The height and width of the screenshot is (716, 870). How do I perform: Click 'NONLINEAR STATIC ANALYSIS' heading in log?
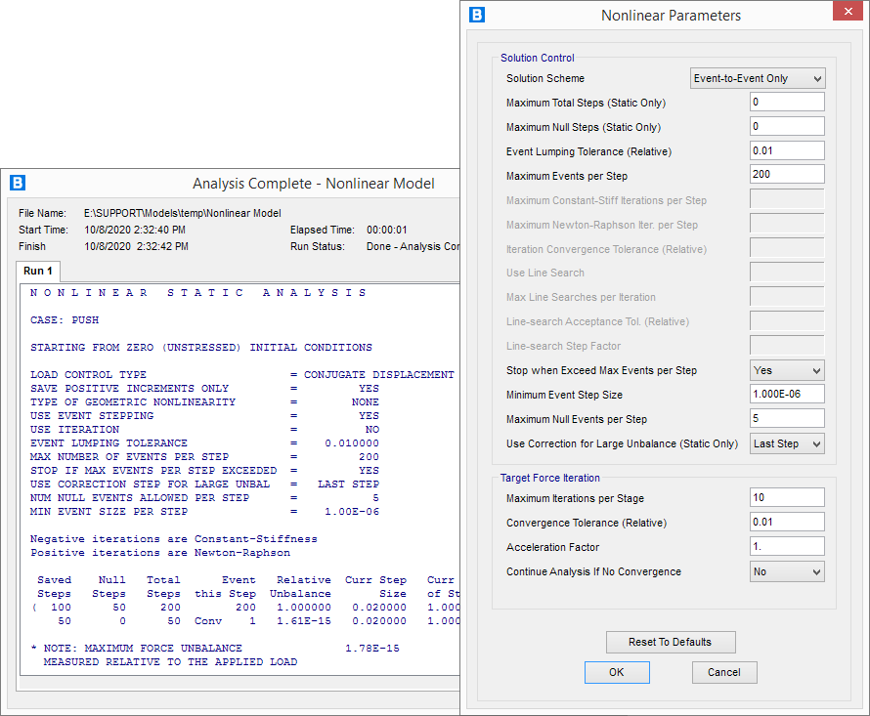(x=198, y=293)
